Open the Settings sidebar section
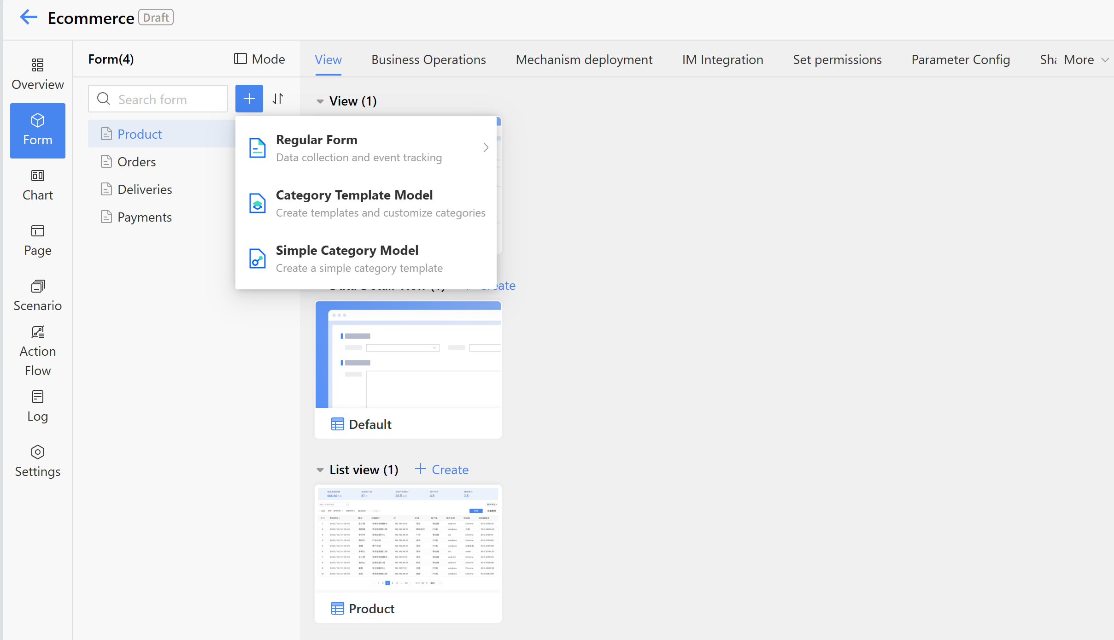This screenshot has height=640, width=1114. [37, 461]
